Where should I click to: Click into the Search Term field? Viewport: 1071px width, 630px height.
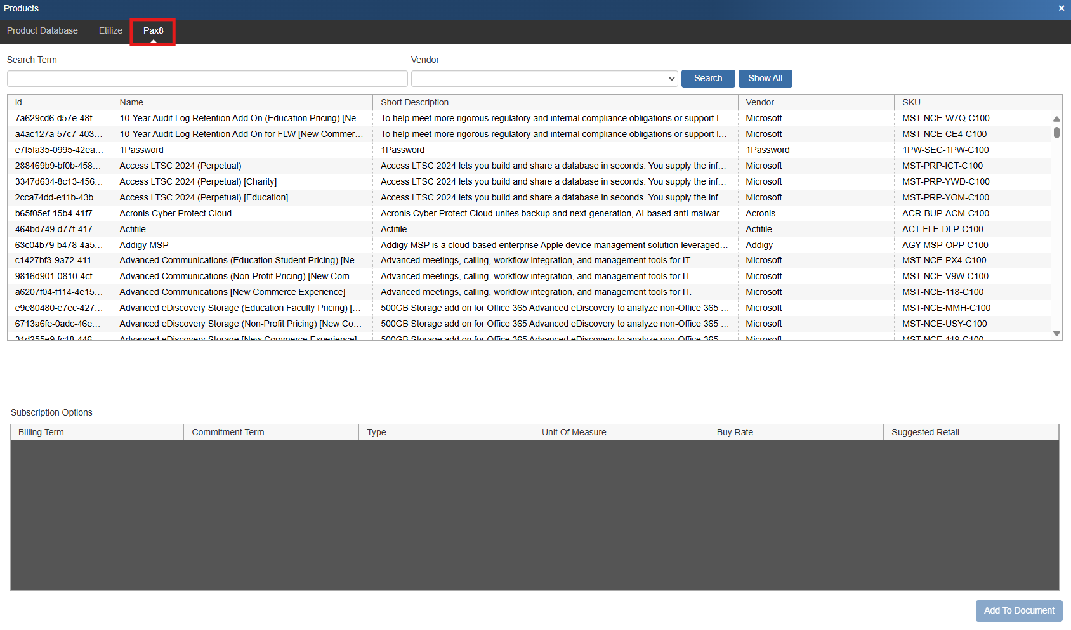pos(207,79)
